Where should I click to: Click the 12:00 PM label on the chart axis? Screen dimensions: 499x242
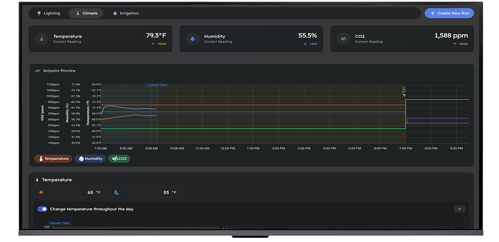click(x=228, y=149)
